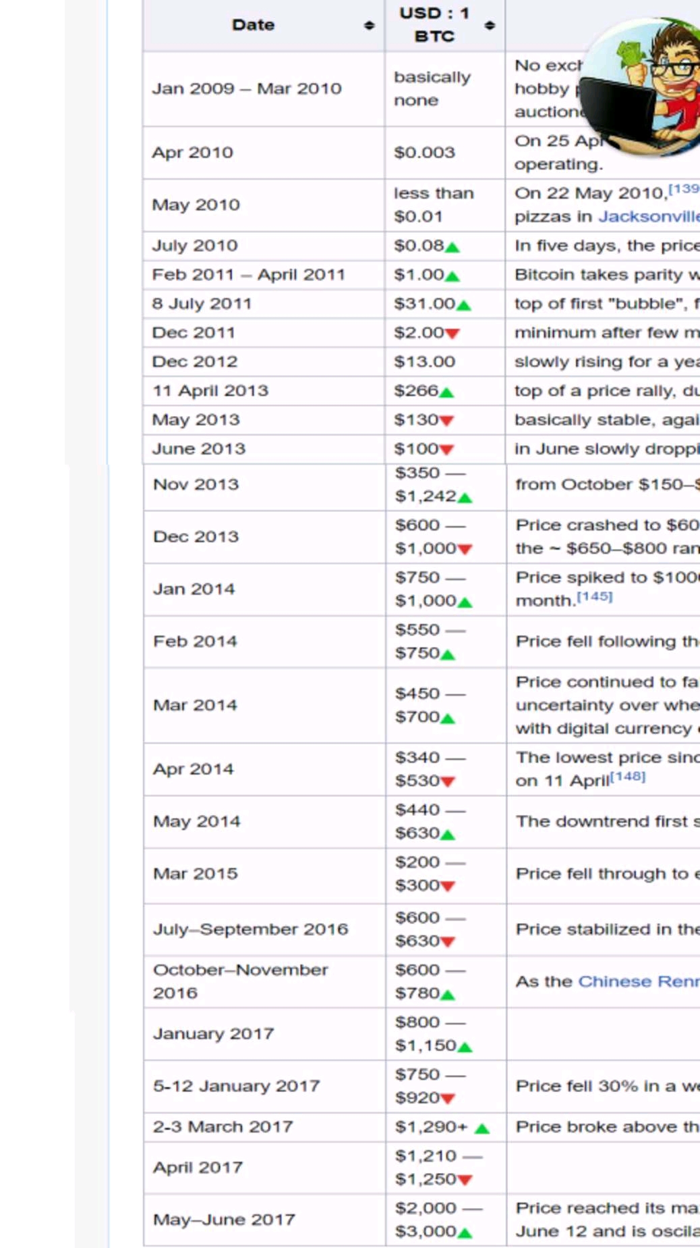Select the 'Feb 2011 – April 2011' cell
700x1248 pixels.
coord(264,275)
